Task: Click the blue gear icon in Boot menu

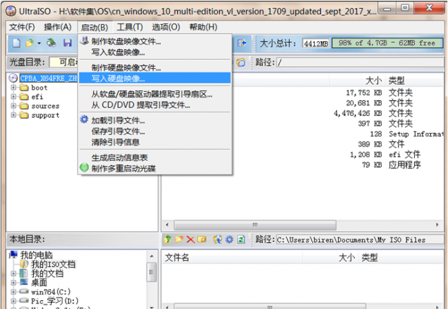Action: pos(84,119)
